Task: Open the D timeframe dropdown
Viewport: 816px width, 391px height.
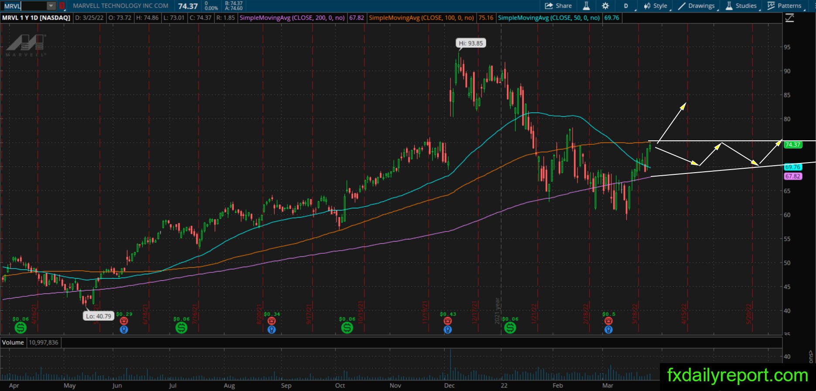Action: [x=626, y=6]
